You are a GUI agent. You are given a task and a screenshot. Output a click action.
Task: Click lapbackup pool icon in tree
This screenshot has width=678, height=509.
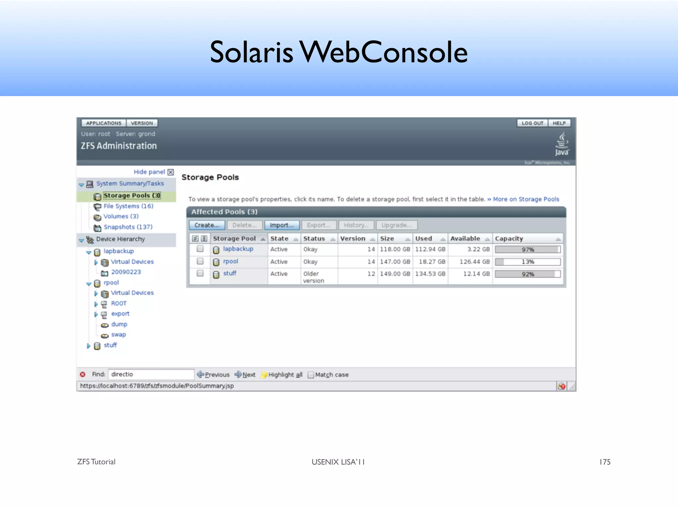tap(97, 253)
